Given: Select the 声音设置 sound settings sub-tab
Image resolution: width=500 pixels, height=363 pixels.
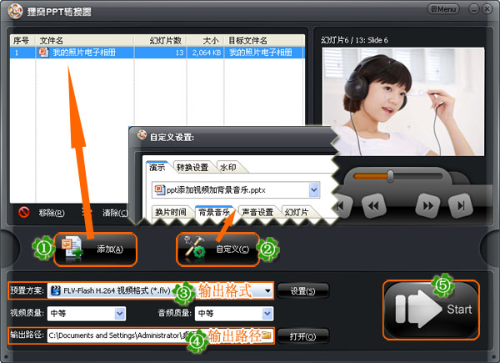Looking at the screenshot, I should point(257,212).
